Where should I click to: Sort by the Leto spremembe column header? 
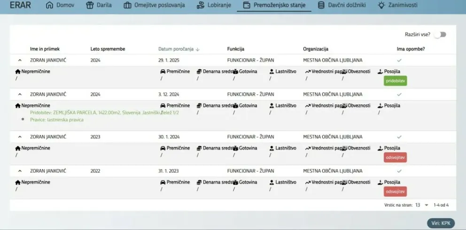point(108,49)
